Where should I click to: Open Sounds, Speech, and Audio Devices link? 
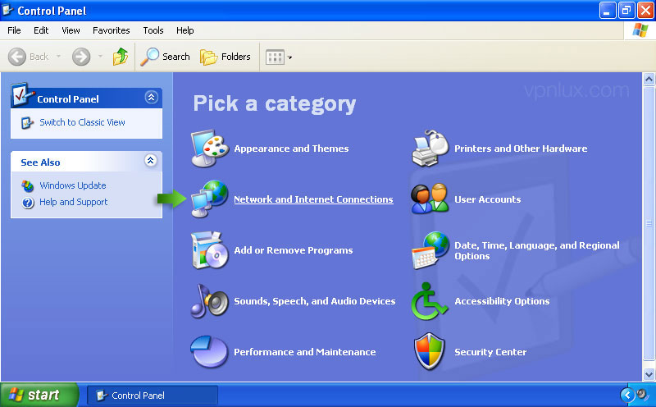point(315,301)
